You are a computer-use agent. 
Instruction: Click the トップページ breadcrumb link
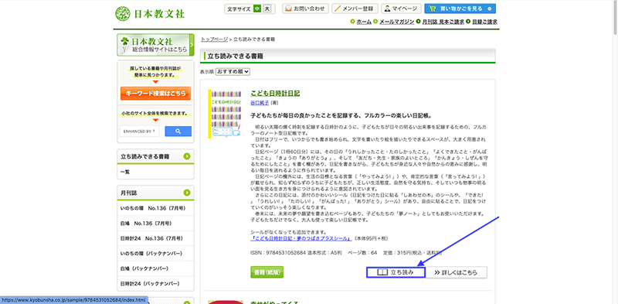(215, 39)
